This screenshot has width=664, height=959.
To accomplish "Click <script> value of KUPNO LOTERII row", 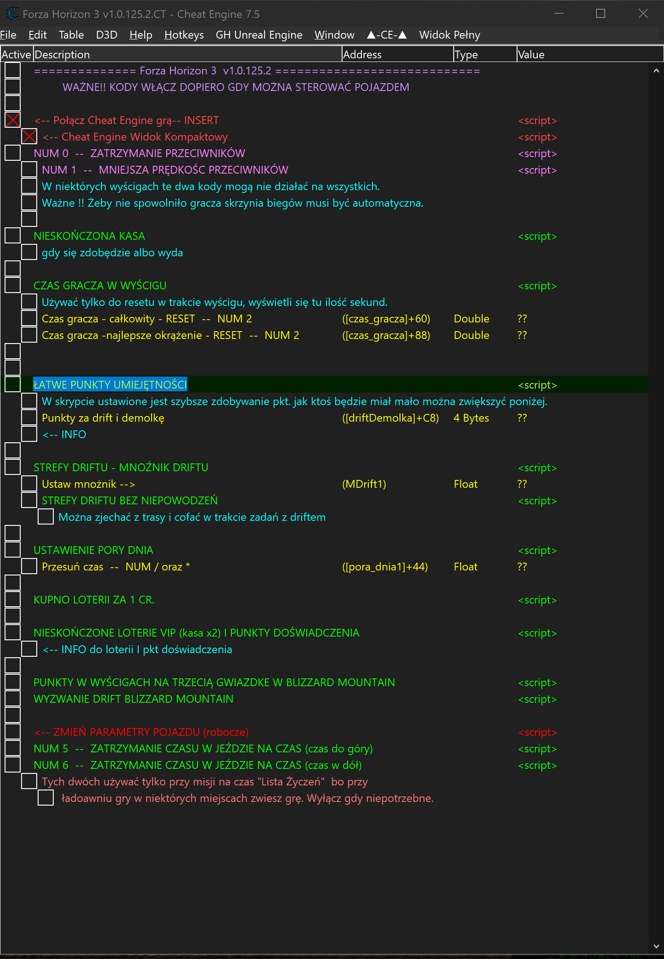I will click(x=537, y=600).
